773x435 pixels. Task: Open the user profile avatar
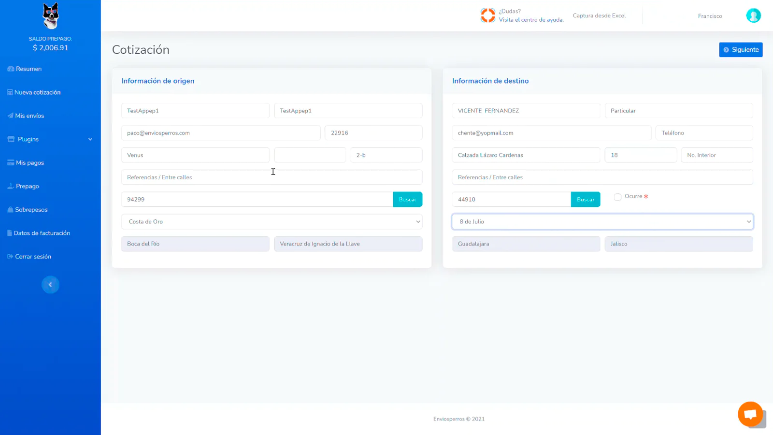753,16
